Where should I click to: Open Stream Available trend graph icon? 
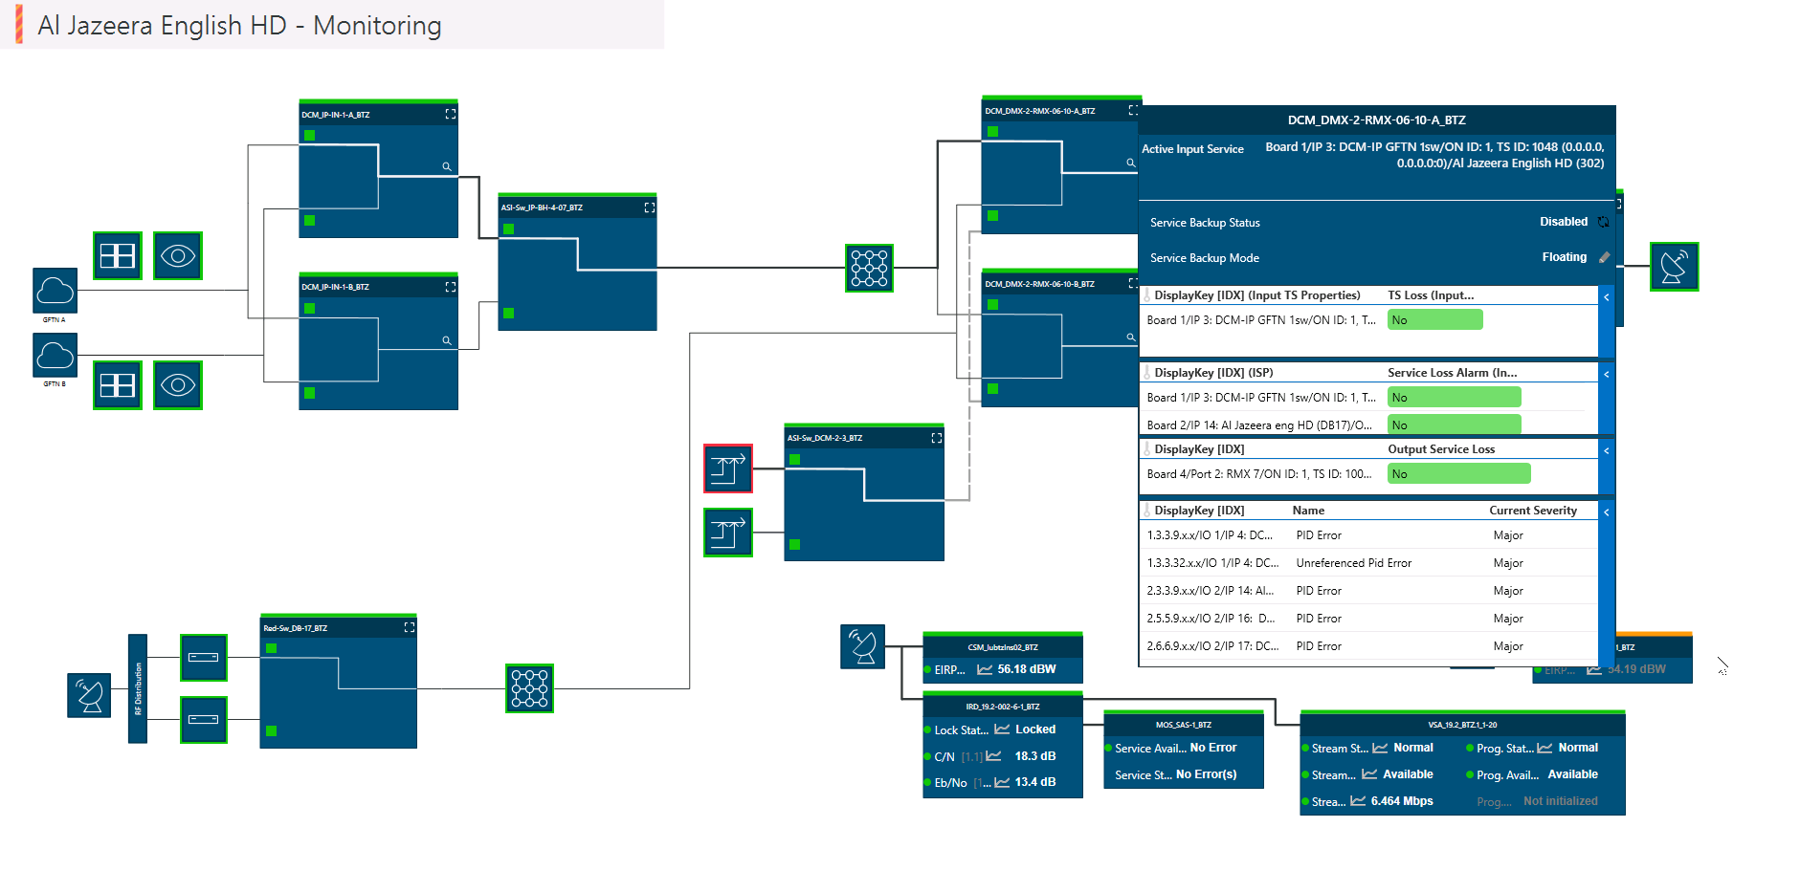pyautogui.click(x=1369, y=774)
